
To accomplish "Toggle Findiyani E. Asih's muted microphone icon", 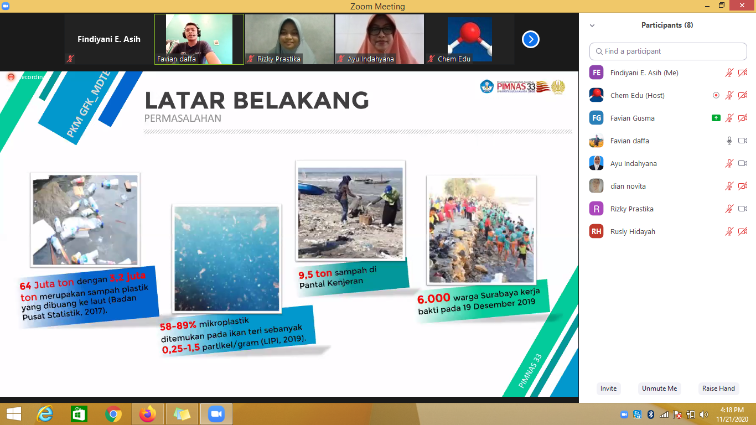I will coord(729,72).
